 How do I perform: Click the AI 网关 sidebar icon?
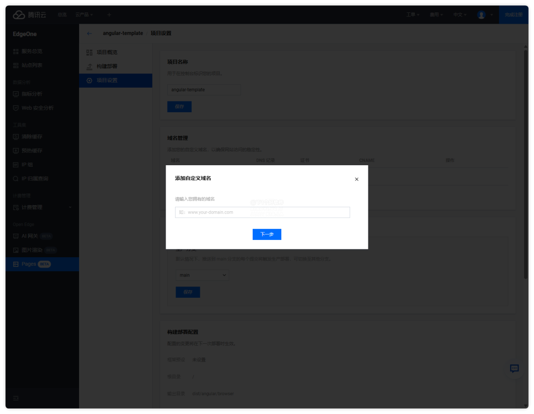tap(16, 236)
